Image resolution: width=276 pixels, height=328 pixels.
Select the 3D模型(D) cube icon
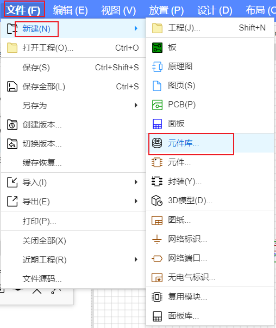157,201
